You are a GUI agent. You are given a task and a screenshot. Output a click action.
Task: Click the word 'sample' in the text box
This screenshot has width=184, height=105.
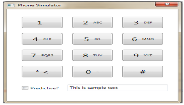pos(96,88)
